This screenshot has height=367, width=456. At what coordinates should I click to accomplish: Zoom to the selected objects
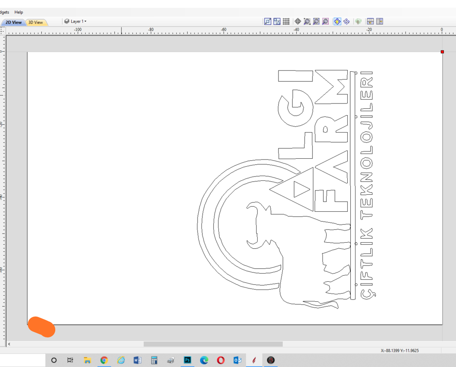click(x=325, y=21)
